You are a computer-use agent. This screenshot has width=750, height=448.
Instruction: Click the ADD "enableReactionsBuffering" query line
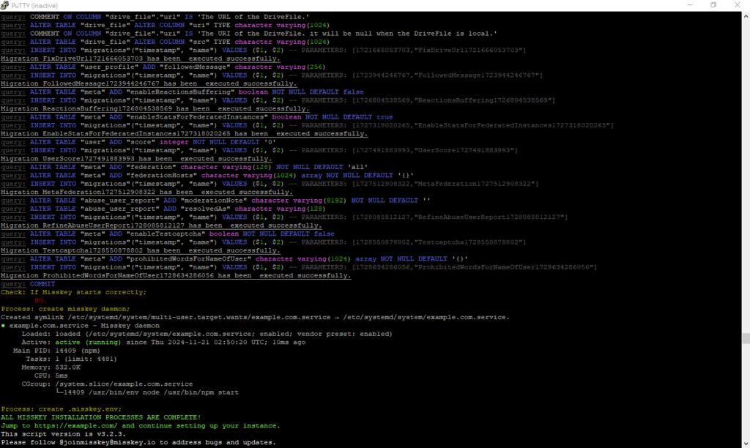click(x=182, y=92)
